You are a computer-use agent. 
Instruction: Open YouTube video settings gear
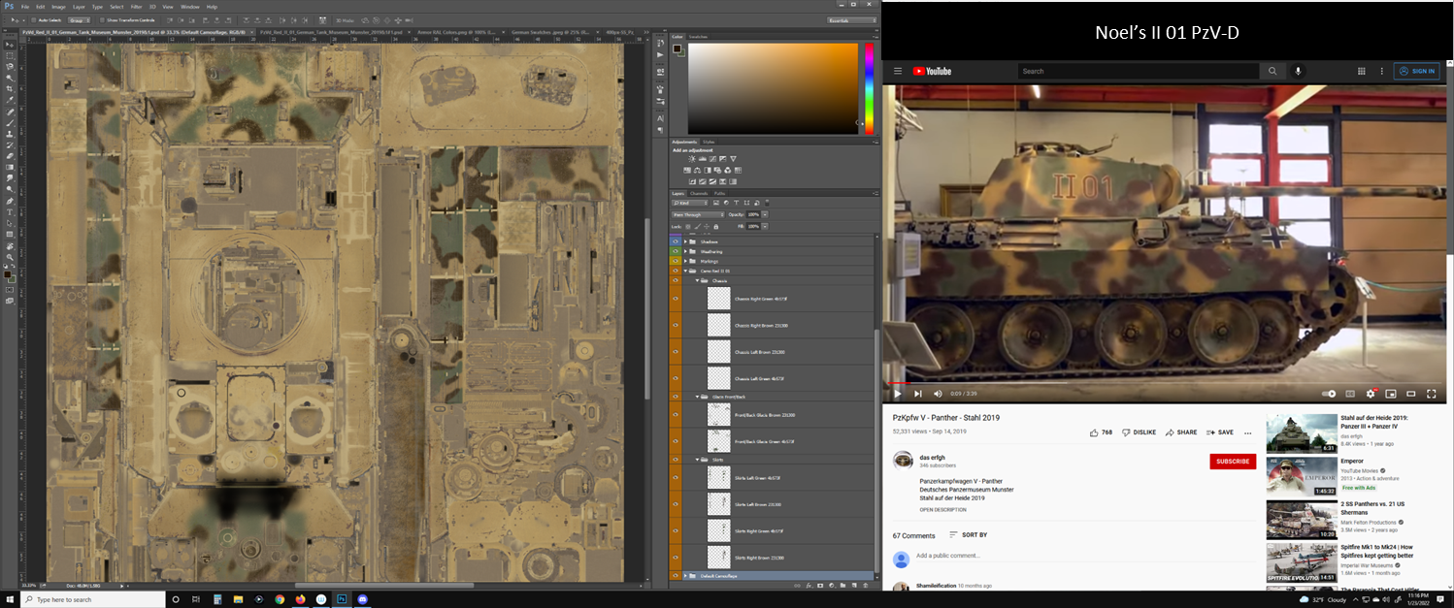(1371, 394)
